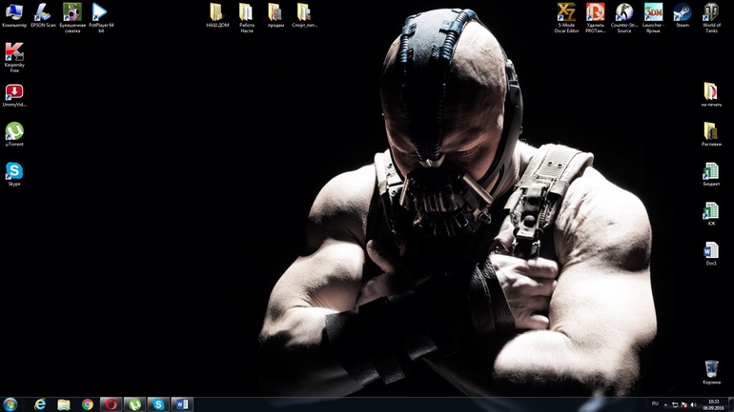Open the НАШ ДОМ folder

point(217,12)
